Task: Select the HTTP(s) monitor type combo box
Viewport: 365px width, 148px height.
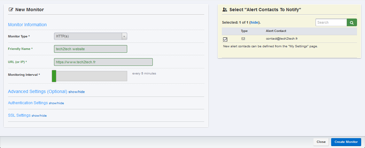Action: [90, 36]
